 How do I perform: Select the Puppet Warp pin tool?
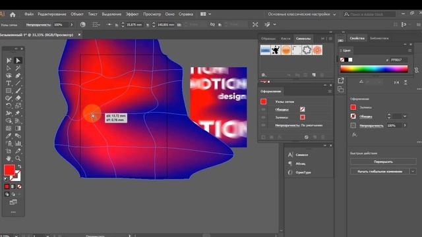coord(18,113)
